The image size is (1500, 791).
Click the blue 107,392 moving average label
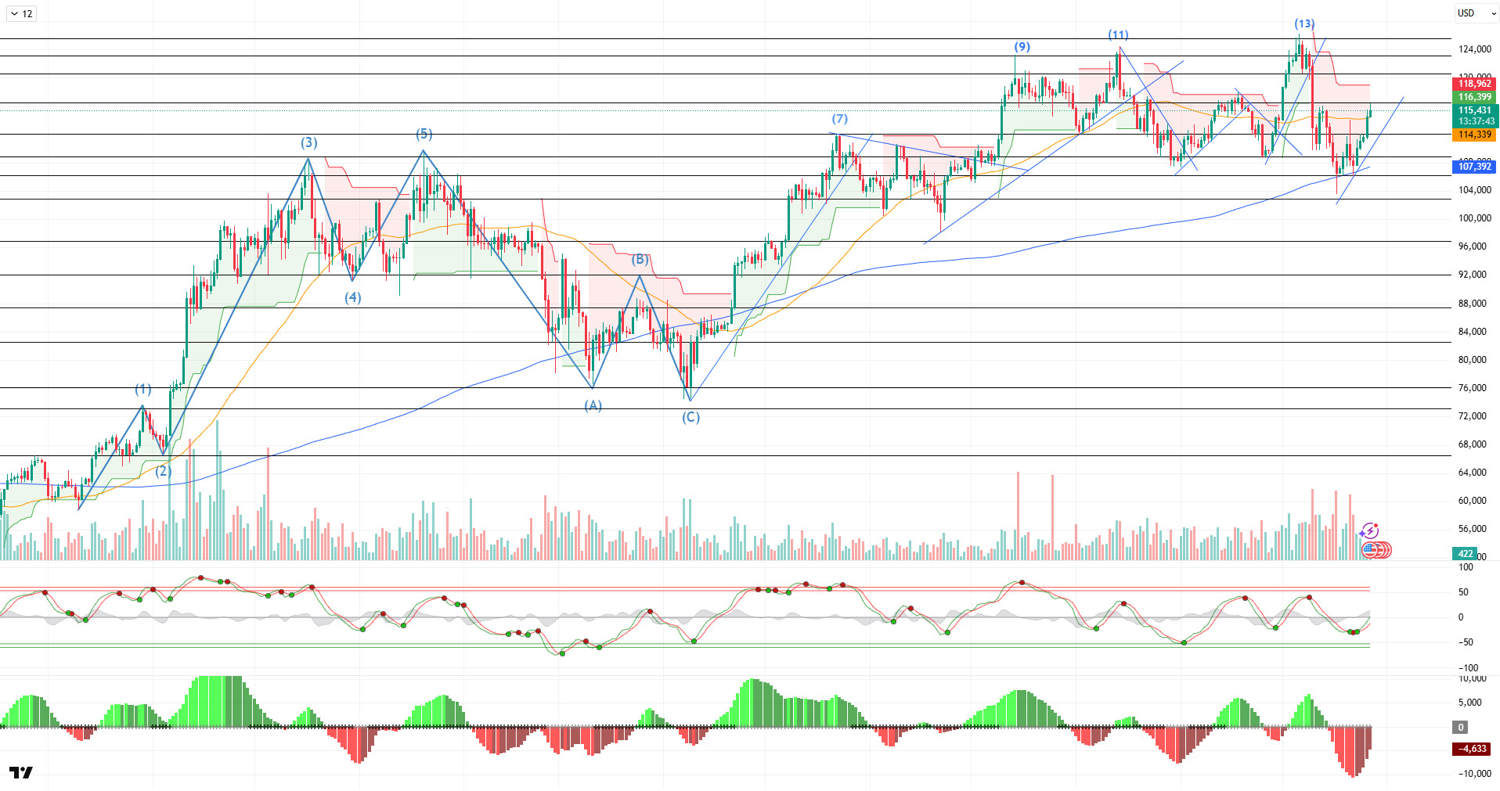pyautogui.click(x=1474, y=167)
